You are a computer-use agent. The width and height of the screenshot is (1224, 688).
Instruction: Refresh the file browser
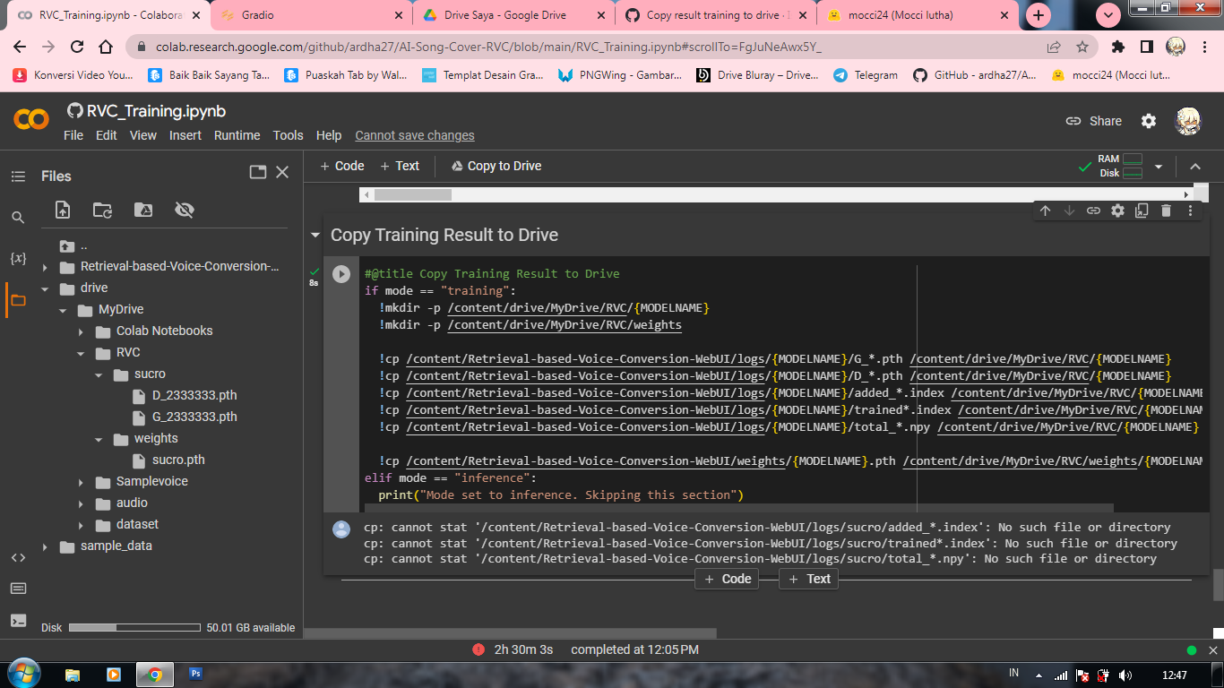pos(102,210)
